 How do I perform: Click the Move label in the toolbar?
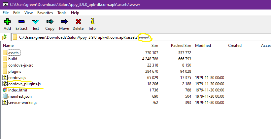click(x=64, y=29)
